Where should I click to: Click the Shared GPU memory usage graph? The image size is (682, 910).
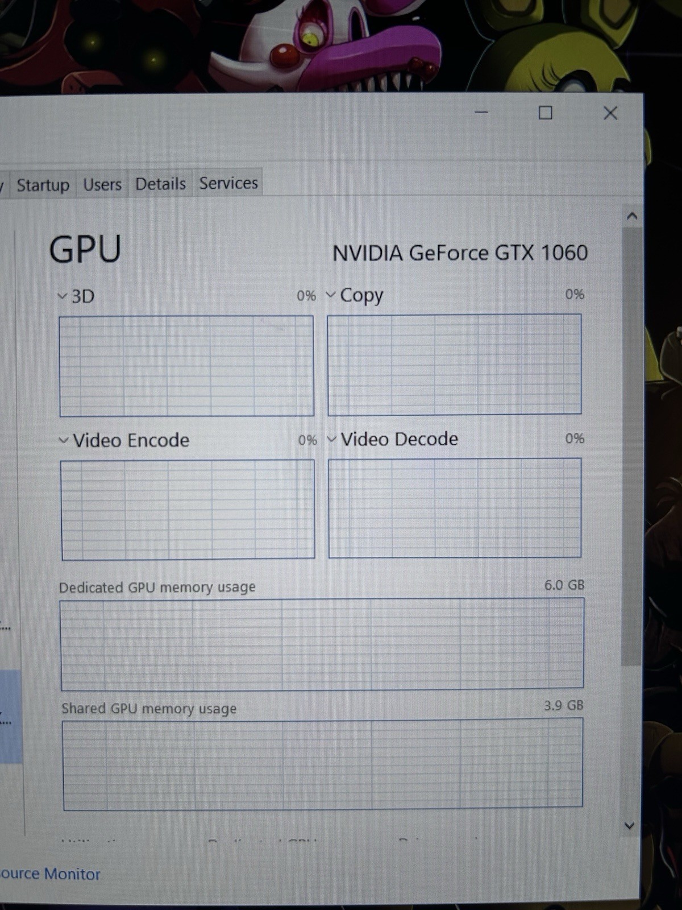click(x=323, y=764)
